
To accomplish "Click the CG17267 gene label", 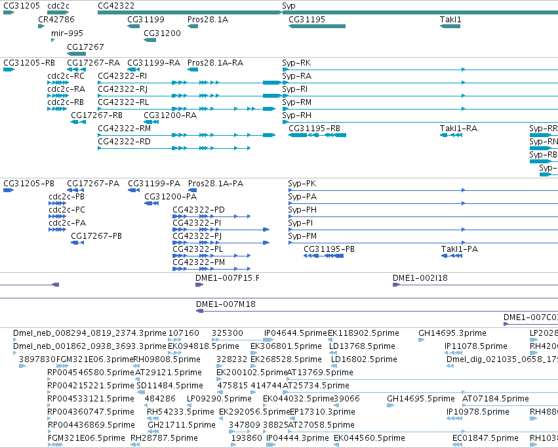I will point(85,47).
